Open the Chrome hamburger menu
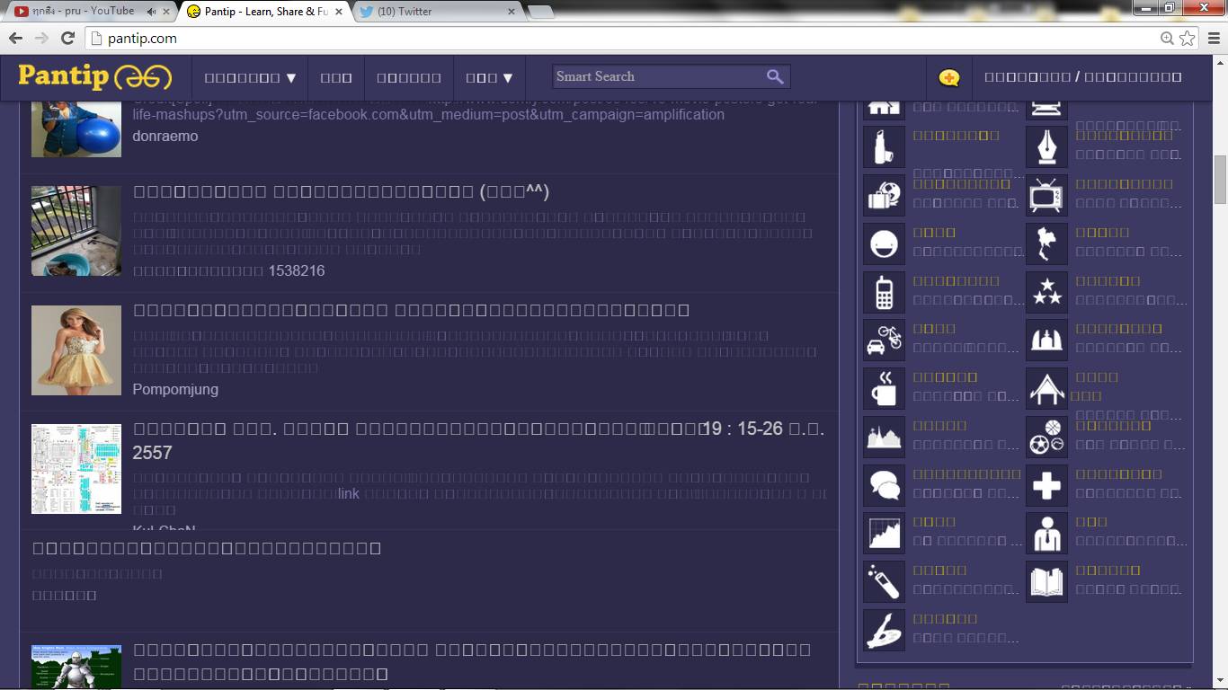Image resolution: width=1228 pixels, height=690 pixels. tap(1214, 38)
